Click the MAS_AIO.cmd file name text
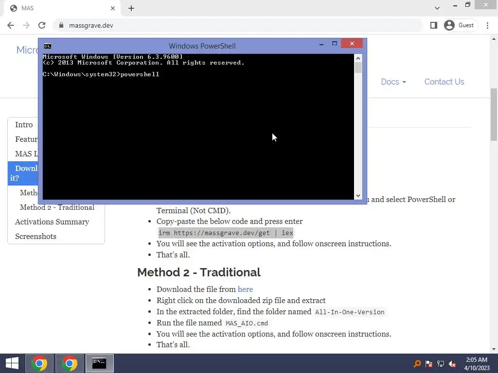Viewport: 498px width, 373px height. (x=247, y=323)
